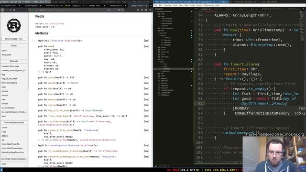Open the Find menu in Sublime Text
Viewport: 306px width, 172px height.
pos(175,5)
